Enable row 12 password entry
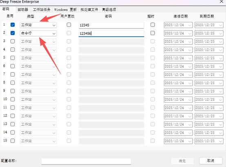 coord(13,116)
